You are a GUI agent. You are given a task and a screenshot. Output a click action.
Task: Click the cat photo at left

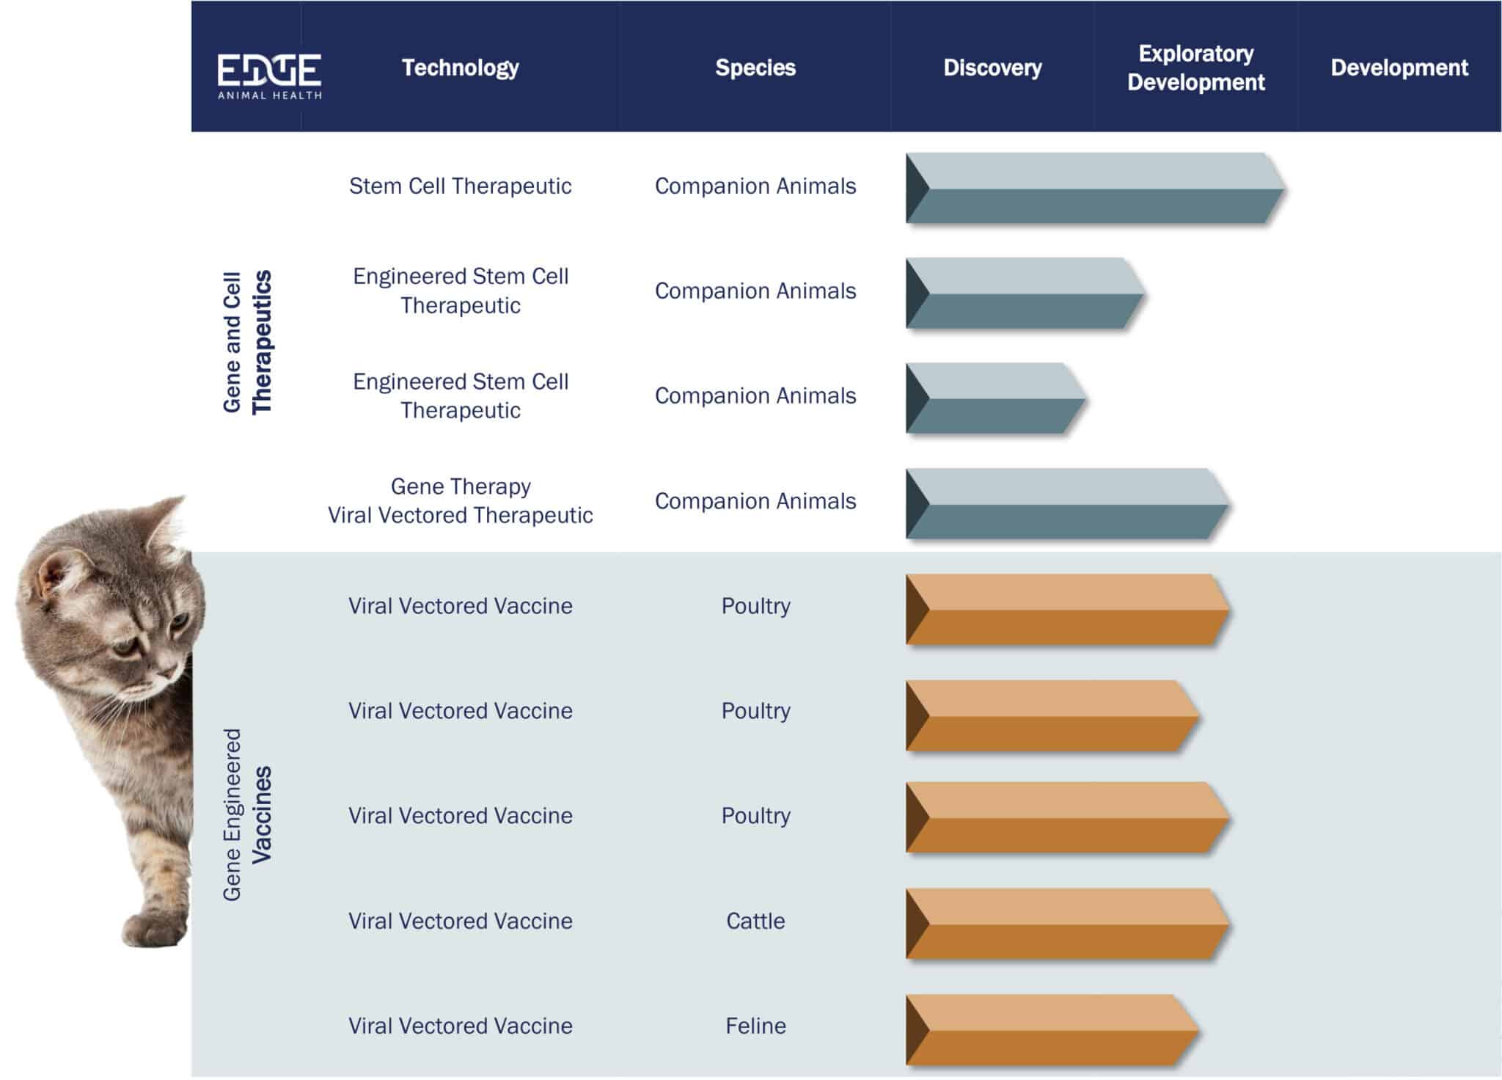coord(110,704)
